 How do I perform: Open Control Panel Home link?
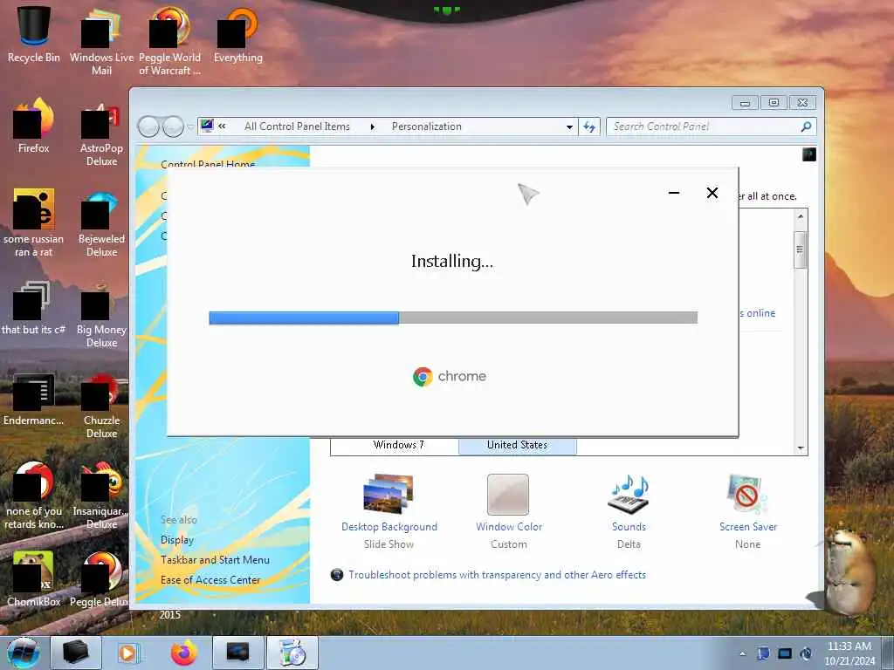click(208, 164)
